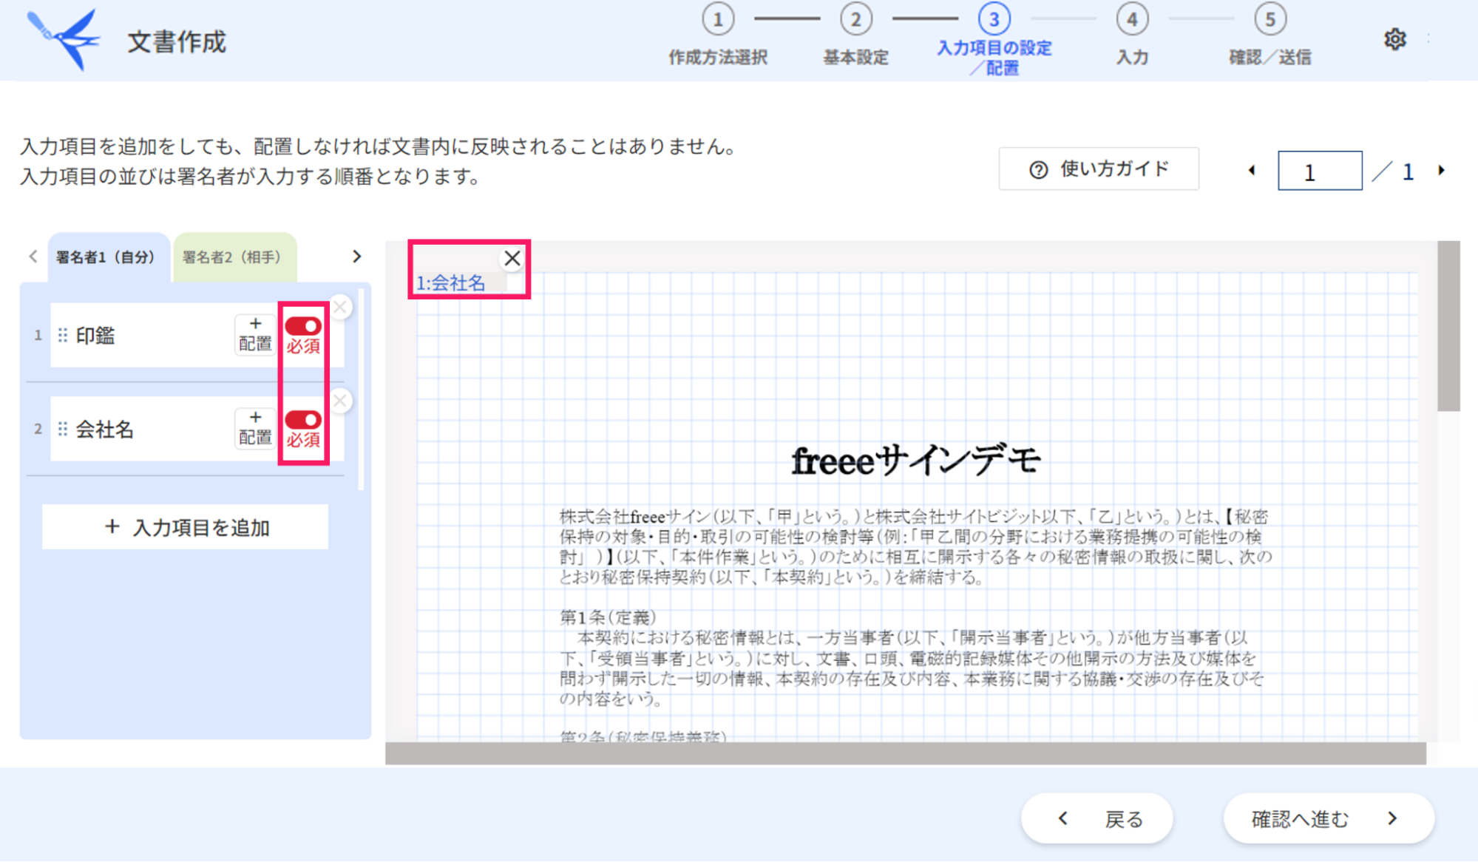Go to next page arrow
1478x862 pixels.
(x=1442, y=171)
